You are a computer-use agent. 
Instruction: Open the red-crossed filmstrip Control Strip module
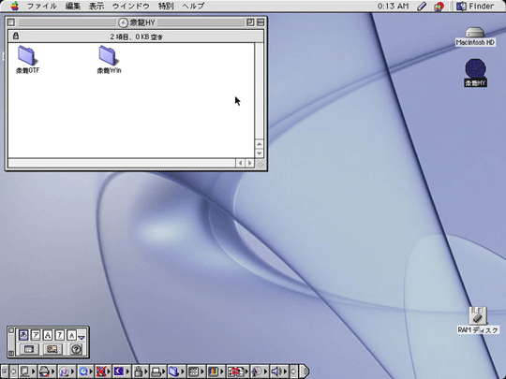pos(237,372)
